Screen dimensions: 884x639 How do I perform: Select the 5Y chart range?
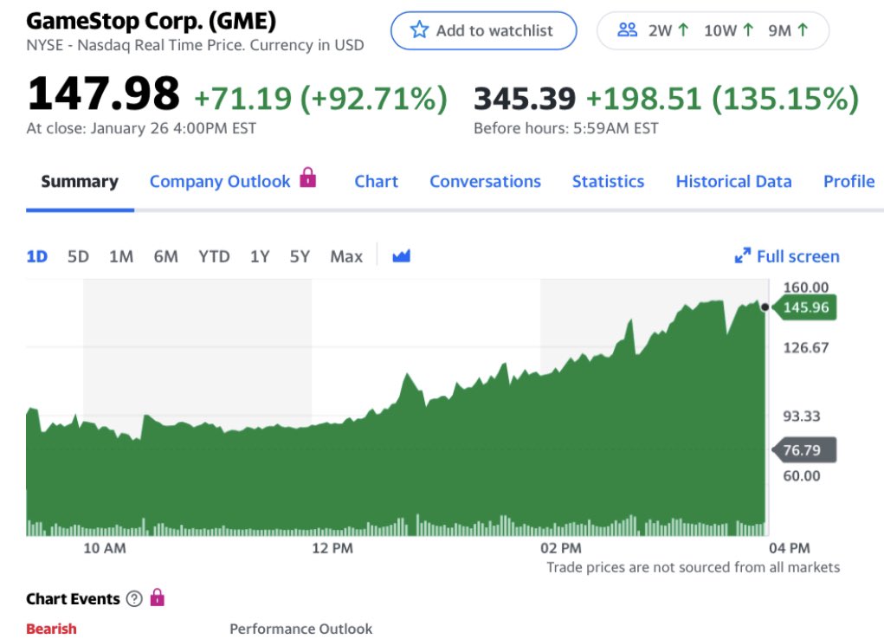pyautogui.click(x=300, y=256)
